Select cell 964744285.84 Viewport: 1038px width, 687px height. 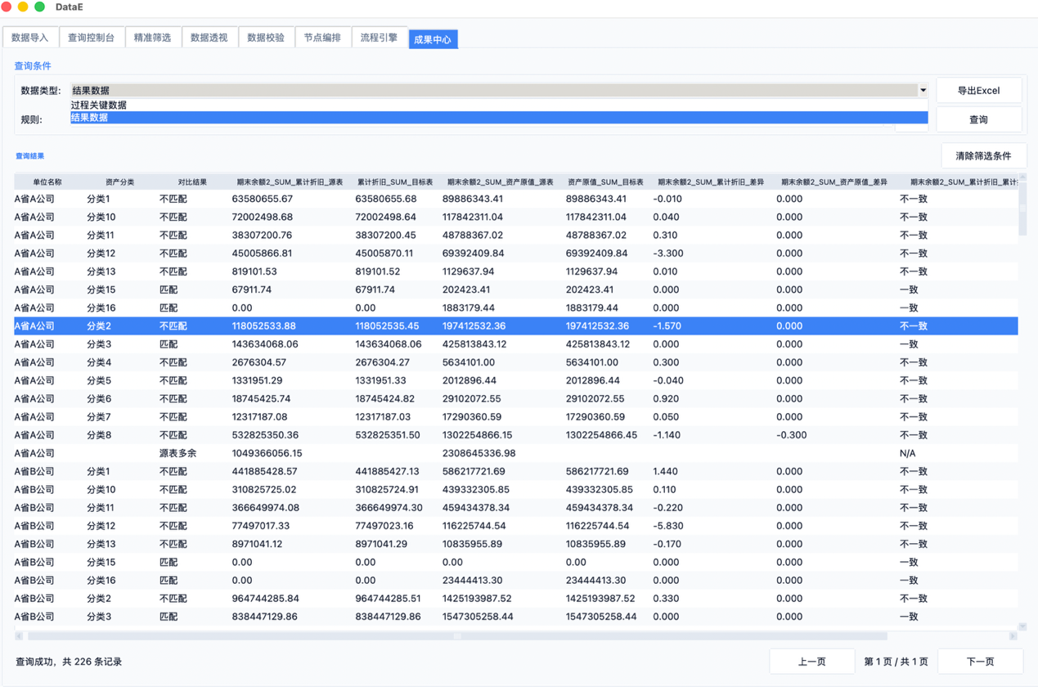pos(266,599)
